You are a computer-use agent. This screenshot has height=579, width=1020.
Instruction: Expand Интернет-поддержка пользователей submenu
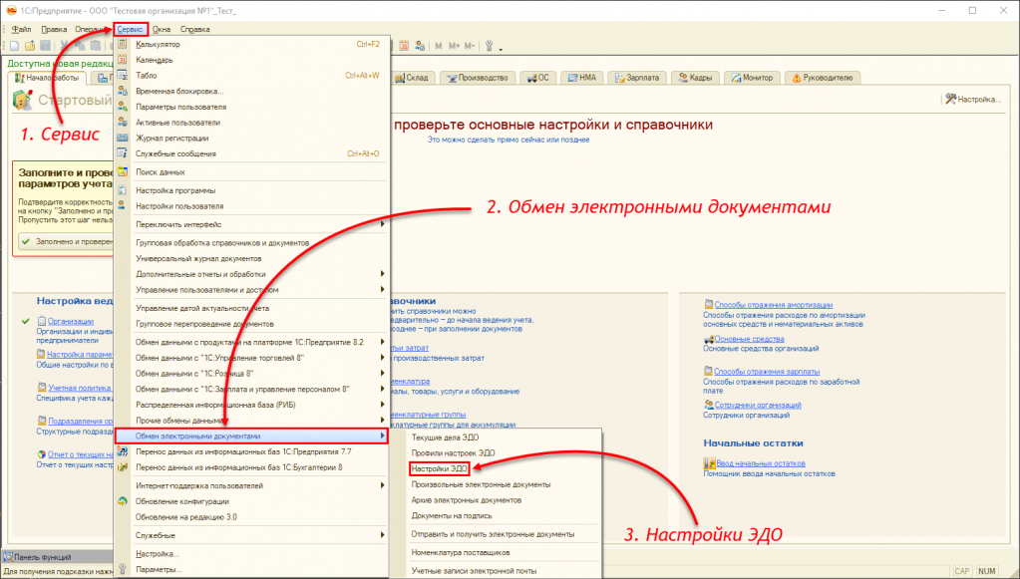[x=252, y=485]
